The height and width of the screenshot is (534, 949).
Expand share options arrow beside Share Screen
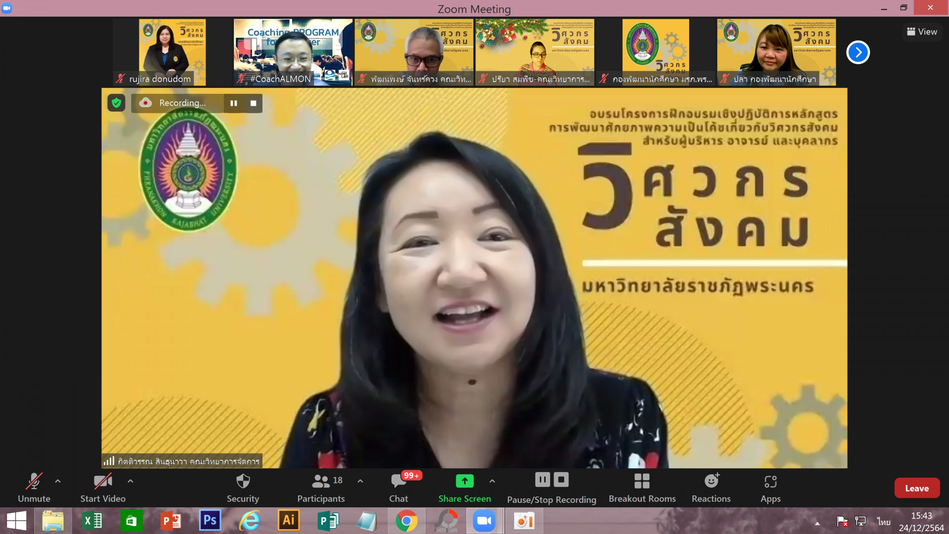tap(492, 481)
